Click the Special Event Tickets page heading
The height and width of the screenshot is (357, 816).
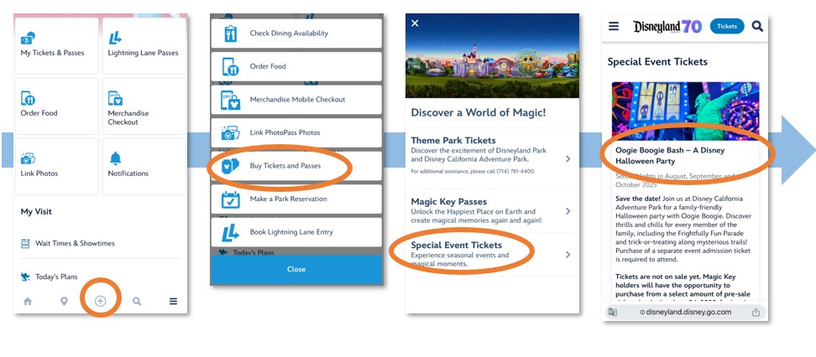pyautogui.click(x=657, y=62)
